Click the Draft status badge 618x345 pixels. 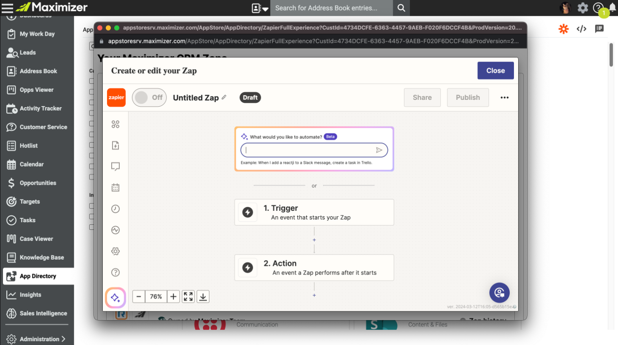click(x=250, y=97)
